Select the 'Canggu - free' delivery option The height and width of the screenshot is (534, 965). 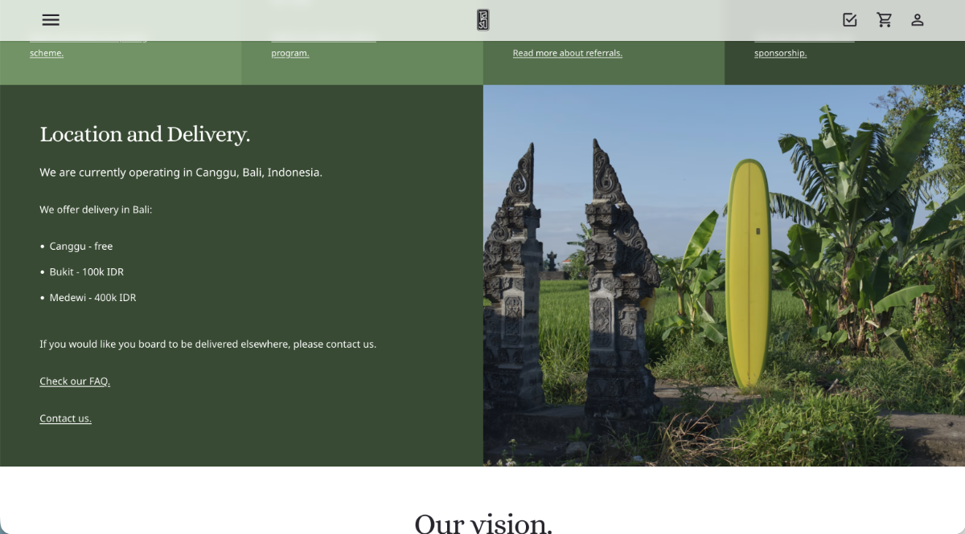[80, 246]
